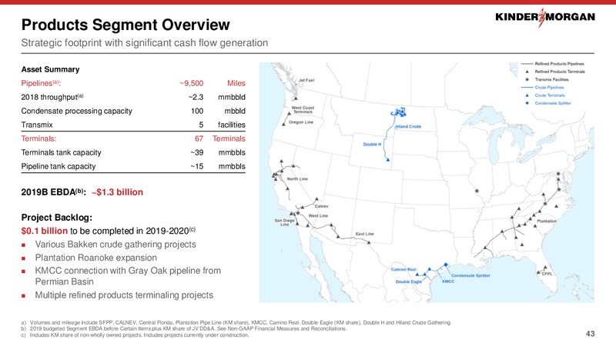Click the 'Double Eagle' map label
The height and width of the screenshot is (346, 616).
coord(409,281)
